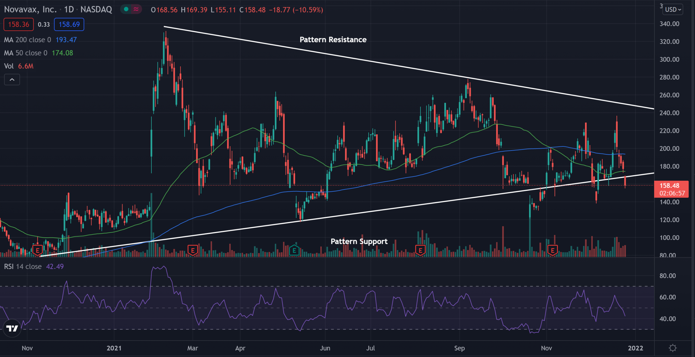The width and height of the screenshot is (695, 357).
Task: Click the change value −18.77 (−10.59%)
Action: pyautogui.click(x=296, y=10)
